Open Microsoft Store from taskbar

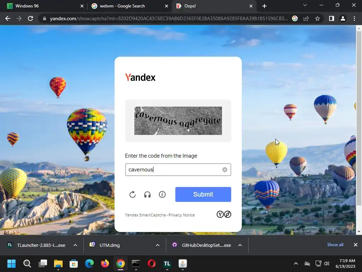point(74,263)
